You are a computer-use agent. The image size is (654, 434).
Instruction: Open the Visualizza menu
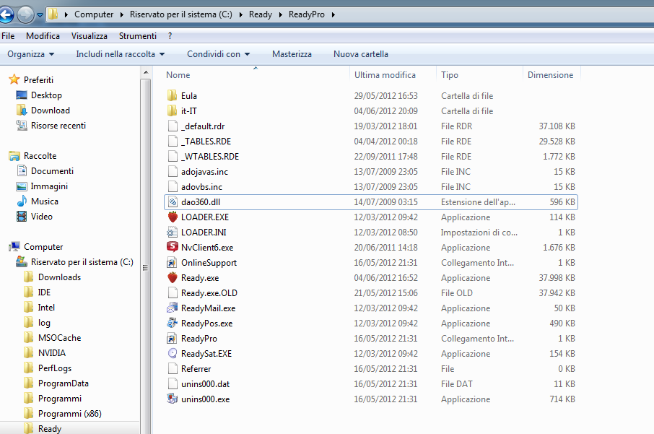(90, 36)
